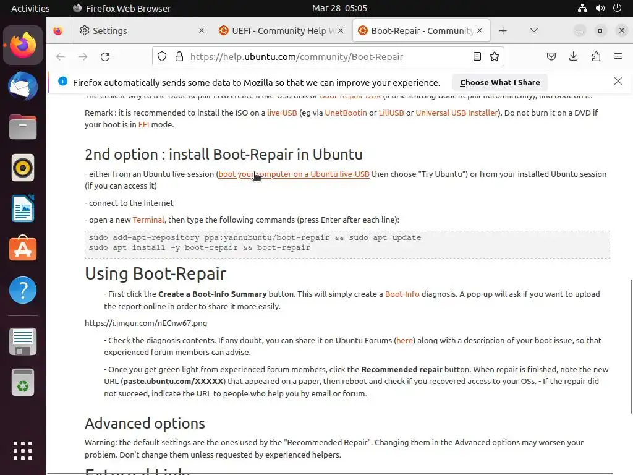Toggle reader view icon in address bar
This screenshot has height=475, width=633.
(x=477, y=56)
